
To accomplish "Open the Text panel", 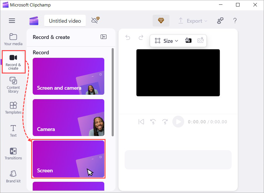I will click(x=13, y=130).
